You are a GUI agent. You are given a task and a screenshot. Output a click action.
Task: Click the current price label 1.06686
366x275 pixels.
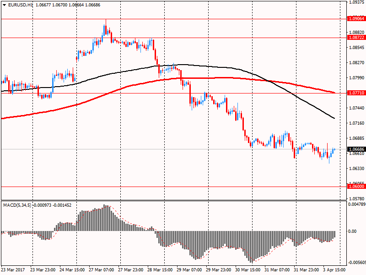[356, 149]
